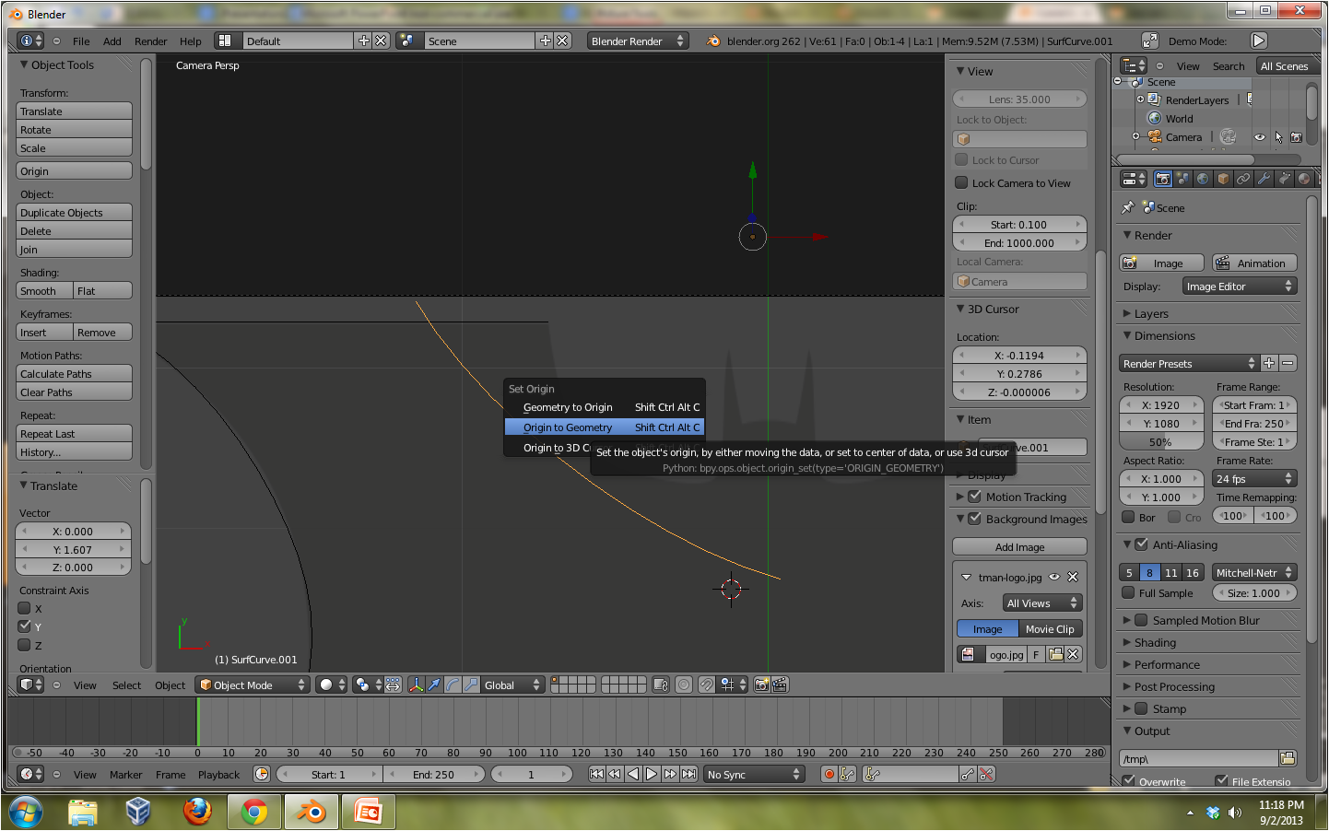
Task: Start the Demo Mode play button
Action: click(1259, 41)
